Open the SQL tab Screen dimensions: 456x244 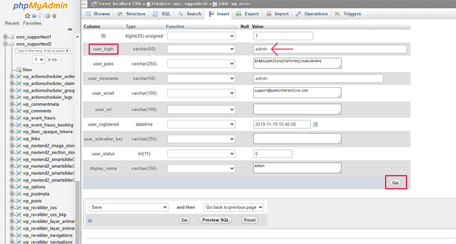click(x=162, y=14)
